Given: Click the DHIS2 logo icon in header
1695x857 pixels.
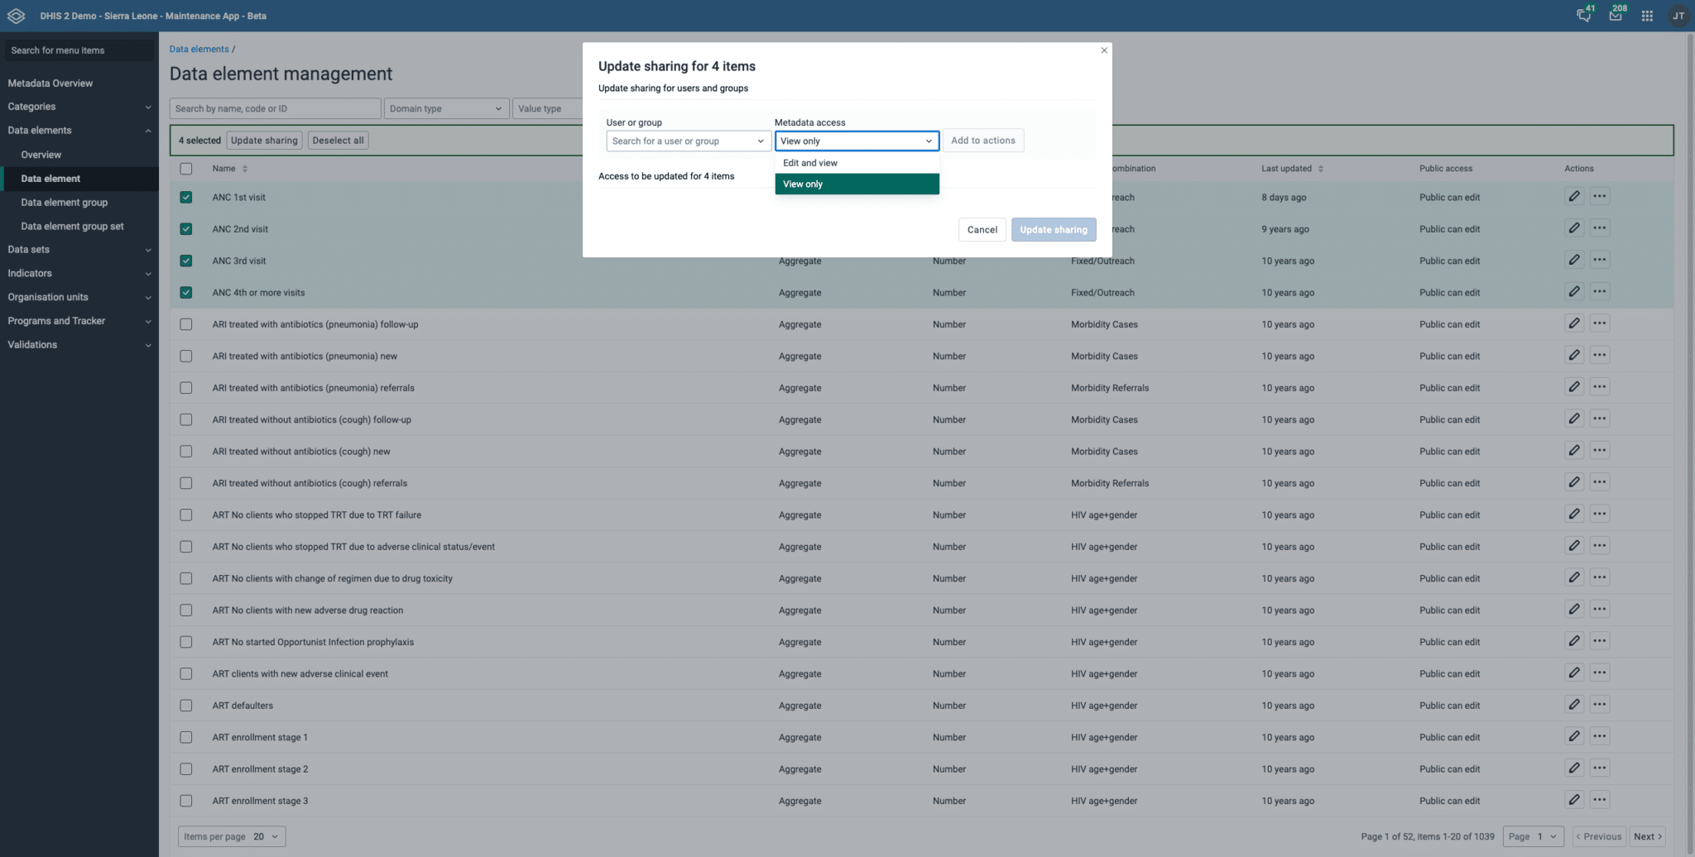Looking at the screenshot, I should [16, 16].
